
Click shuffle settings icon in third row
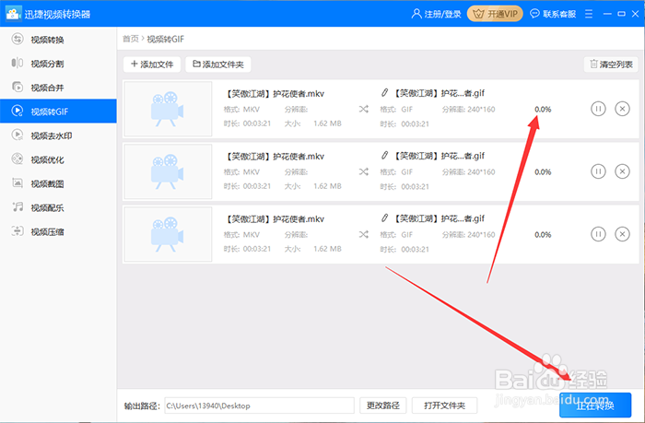(364, 235)
